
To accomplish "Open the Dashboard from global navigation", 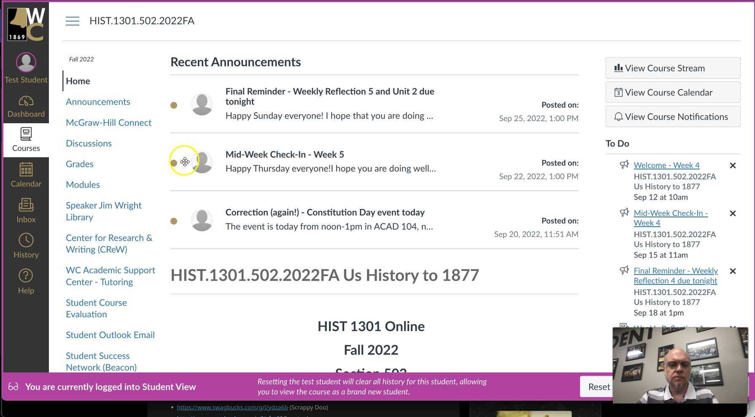I will tap(26, 106).
